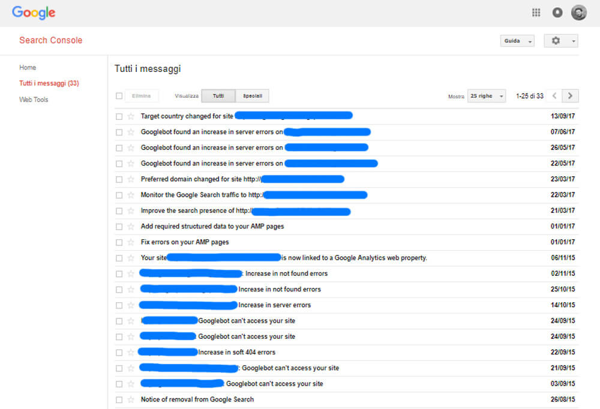Open the account profile avatar
This screenshot has width=600, height=409.
click(x=578, y=13)
